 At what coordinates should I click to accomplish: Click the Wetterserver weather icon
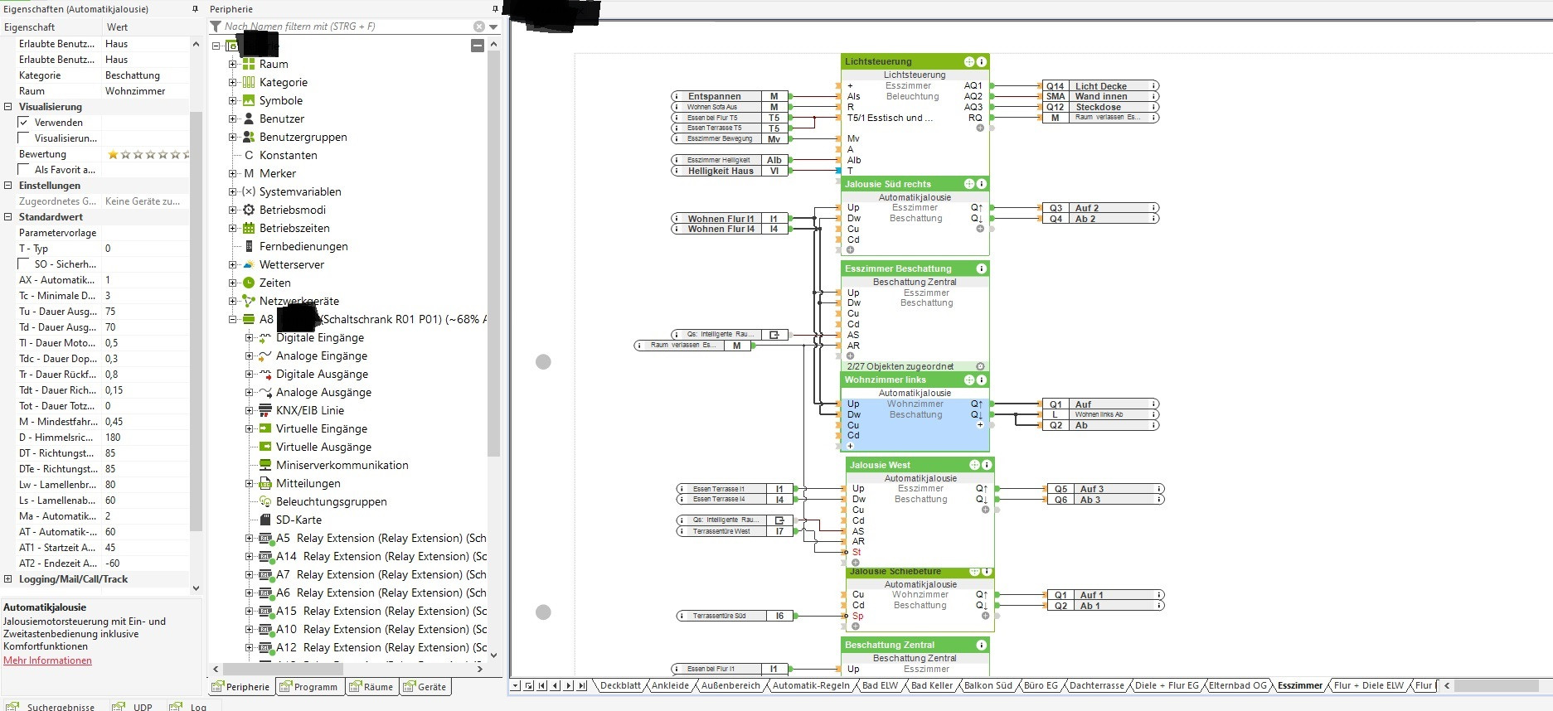coord(248,264)
